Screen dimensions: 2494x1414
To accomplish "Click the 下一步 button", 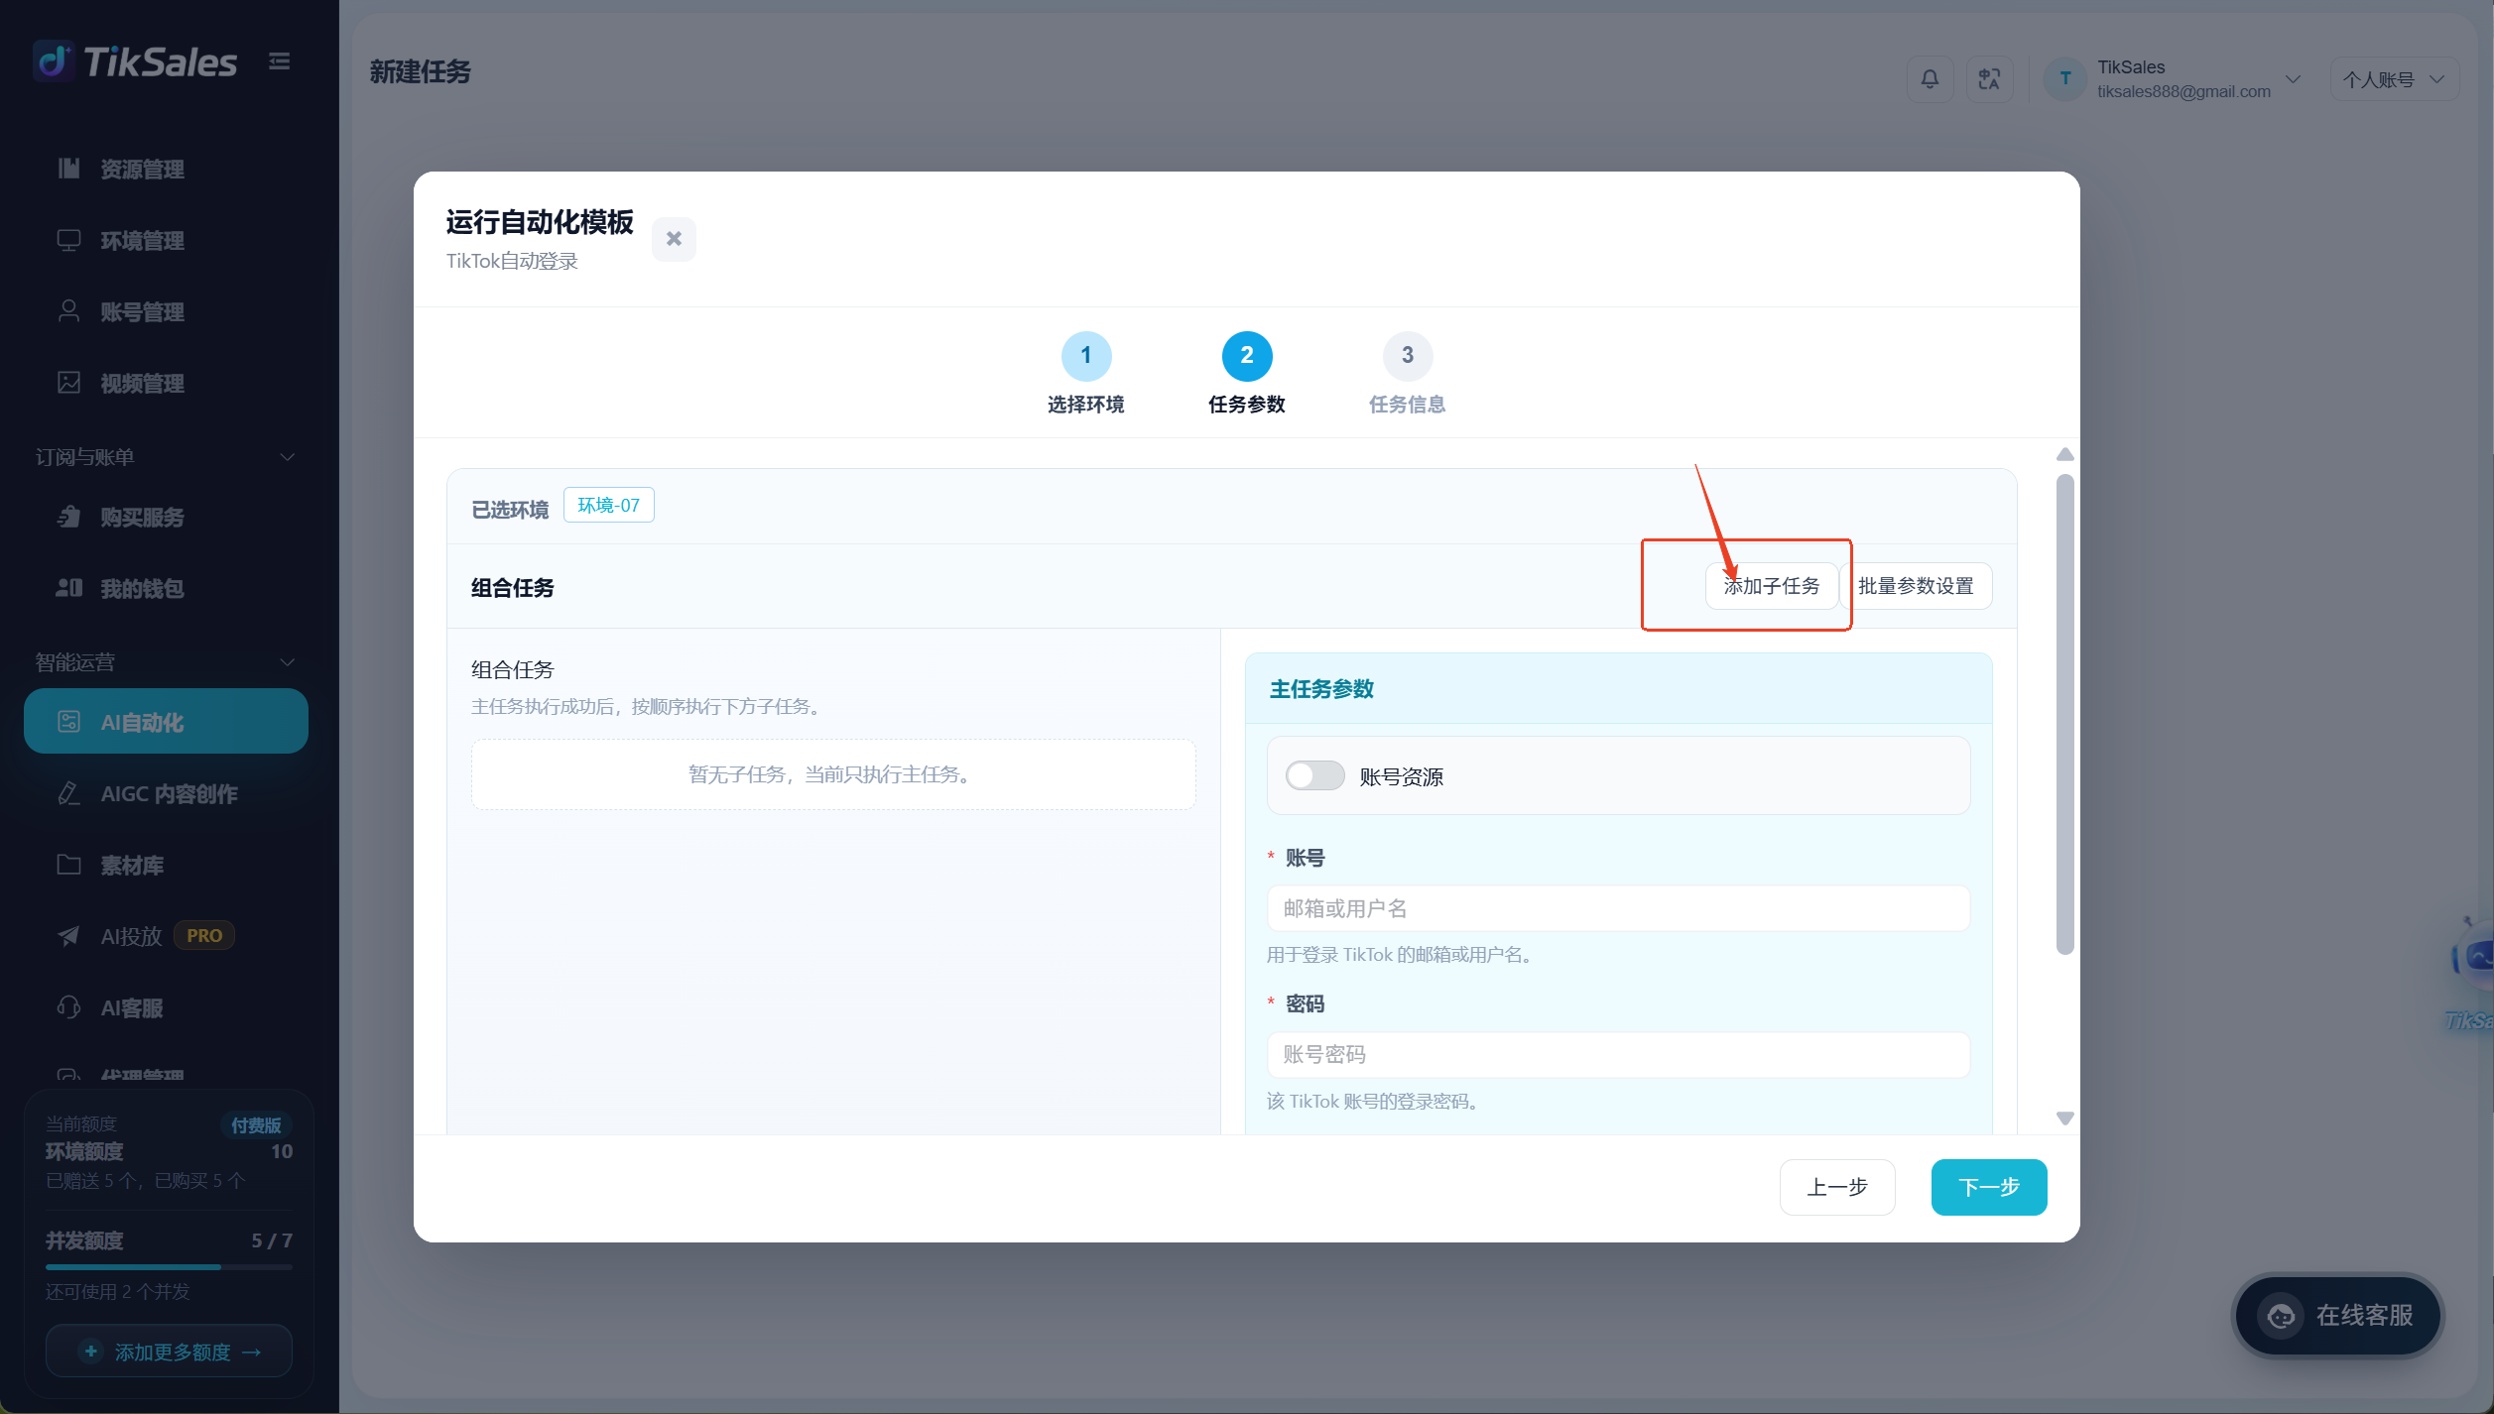I will pos(1989,1187).
